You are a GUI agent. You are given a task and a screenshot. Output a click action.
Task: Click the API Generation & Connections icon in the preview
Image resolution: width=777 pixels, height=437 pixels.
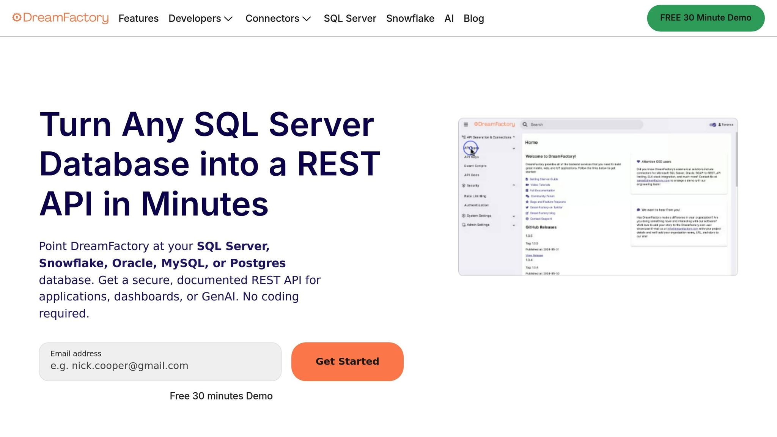[464, 137]
